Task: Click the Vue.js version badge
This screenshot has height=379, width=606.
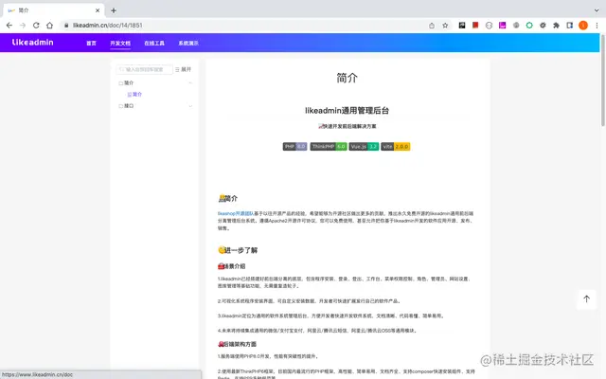Action: point(364,146)
